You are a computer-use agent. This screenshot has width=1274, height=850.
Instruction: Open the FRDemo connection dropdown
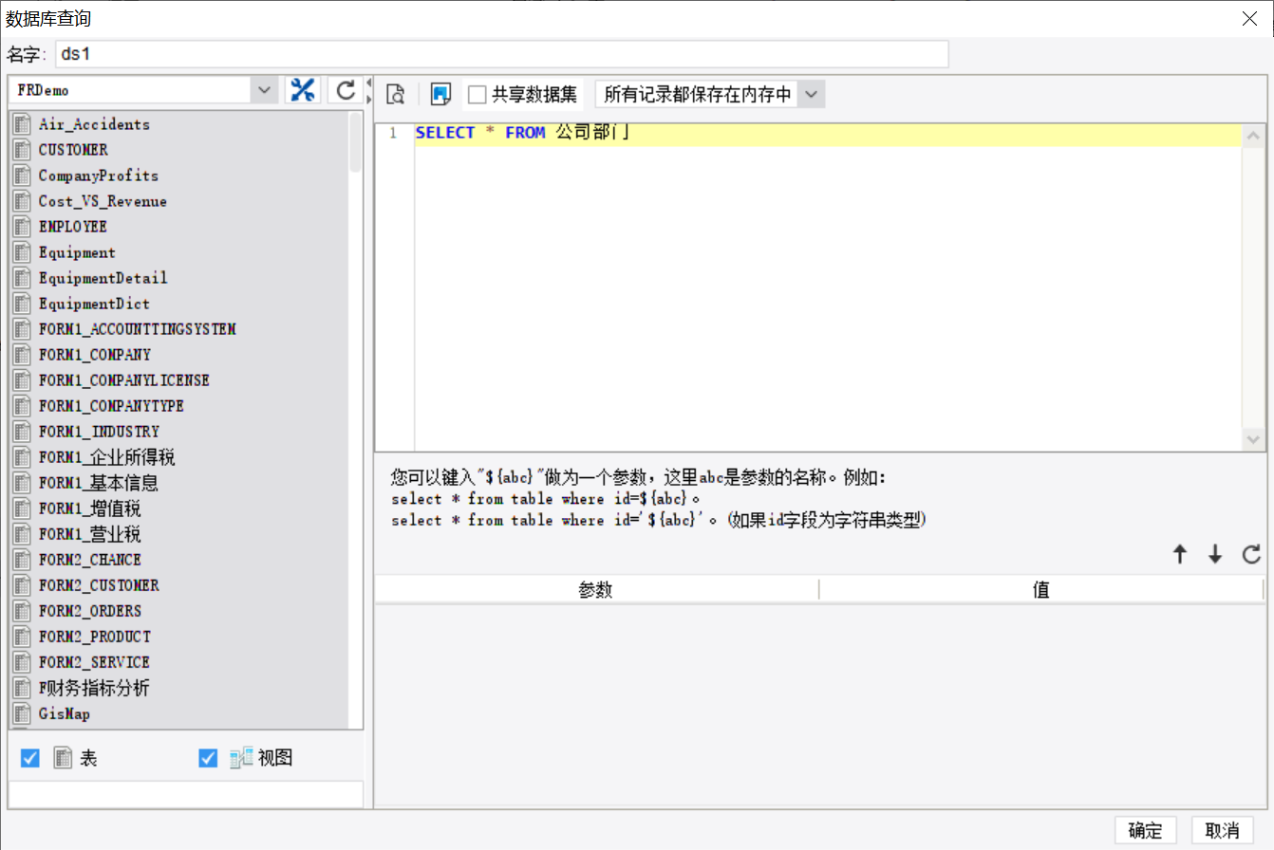click(263, 90)
